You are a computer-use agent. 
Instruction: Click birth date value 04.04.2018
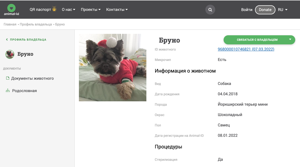tap(227, 94)
